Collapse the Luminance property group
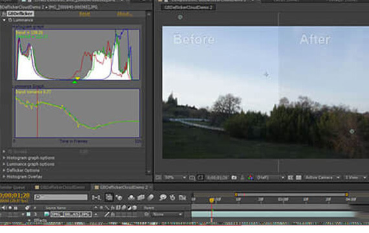 click(5, 20)
